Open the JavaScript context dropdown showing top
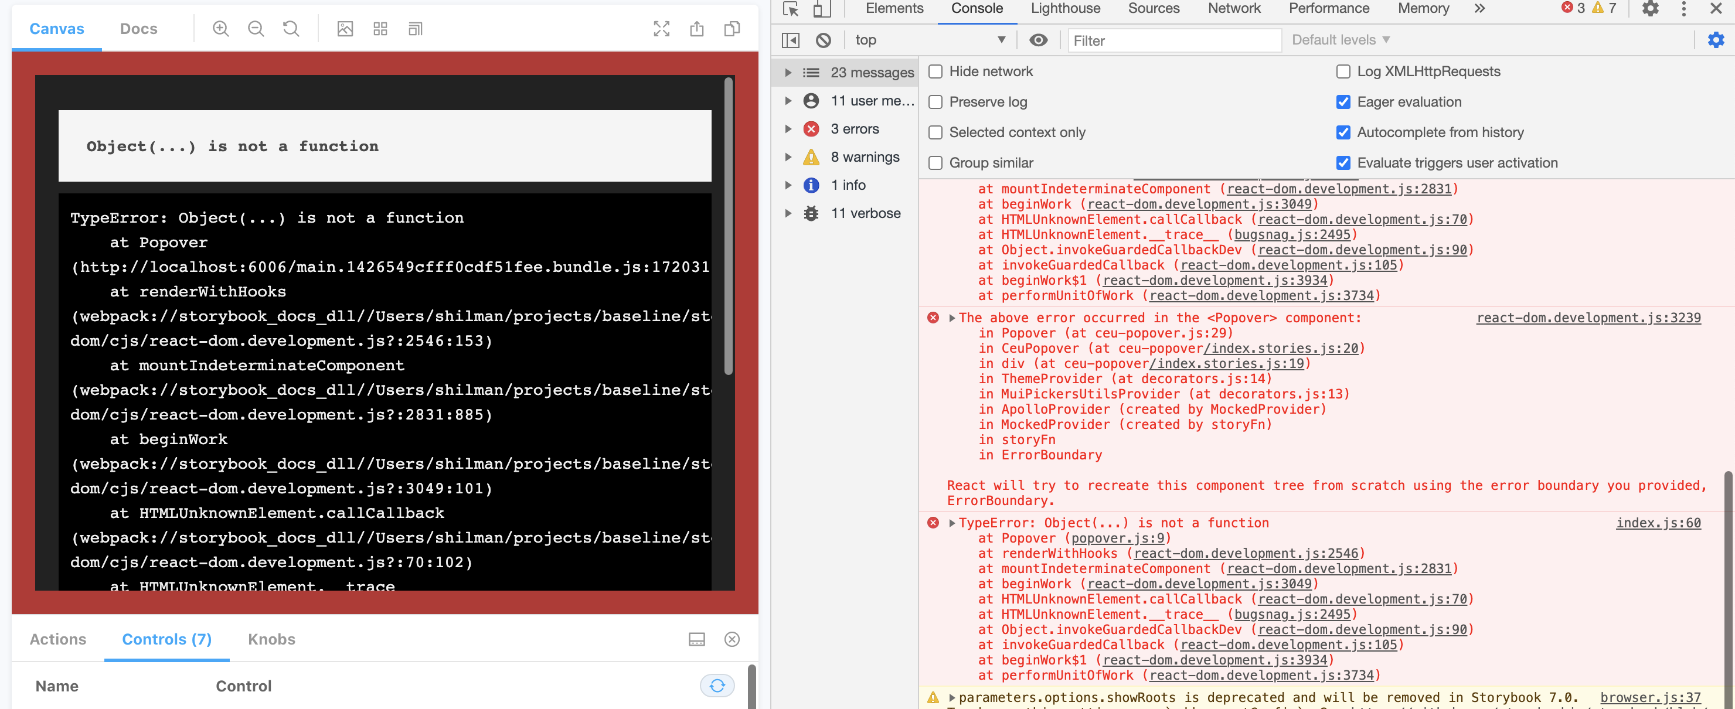 [x=930, y=40]
